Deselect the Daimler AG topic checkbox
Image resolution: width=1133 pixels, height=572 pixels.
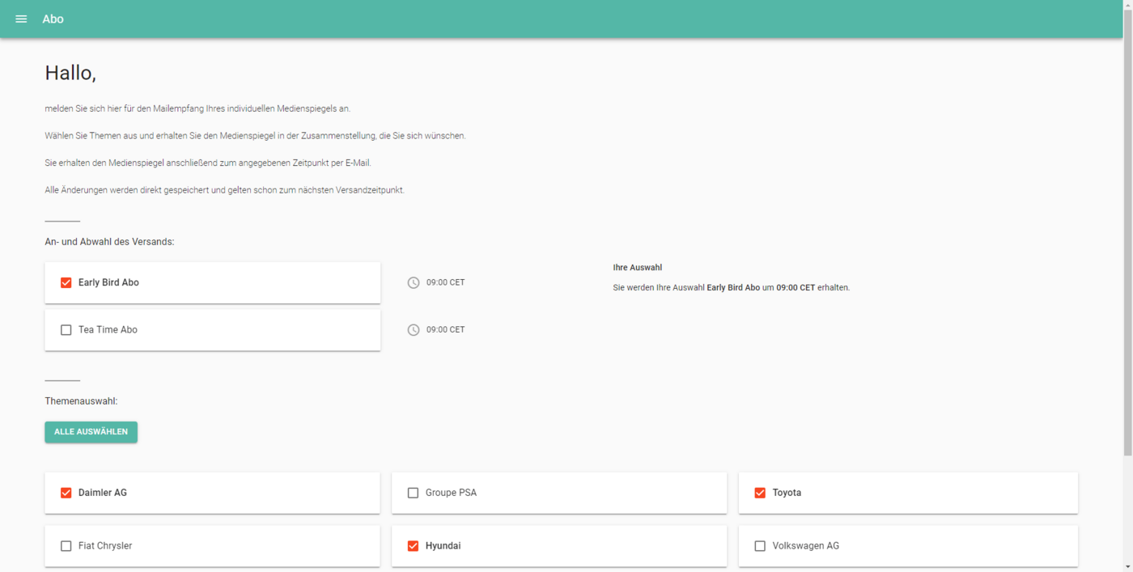[x=66, y=493]
